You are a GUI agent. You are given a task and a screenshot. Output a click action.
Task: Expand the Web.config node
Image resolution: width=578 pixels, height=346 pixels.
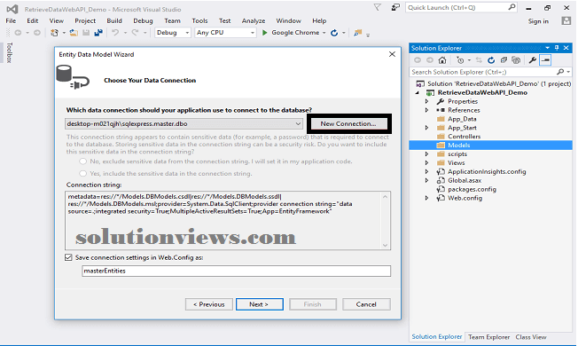427,198
